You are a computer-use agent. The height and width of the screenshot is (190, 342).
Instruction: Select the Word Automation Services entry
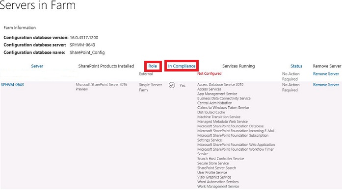[218, 182]
